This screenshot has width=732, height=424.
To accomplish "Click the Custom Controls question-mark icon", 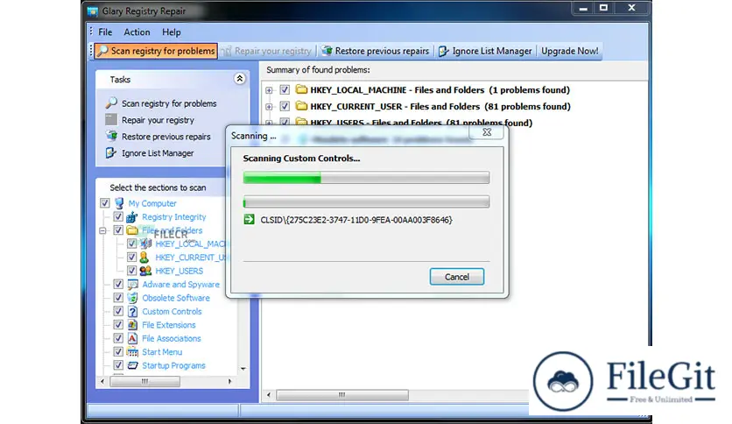I will pyautogui.click(x=132, y=312).
